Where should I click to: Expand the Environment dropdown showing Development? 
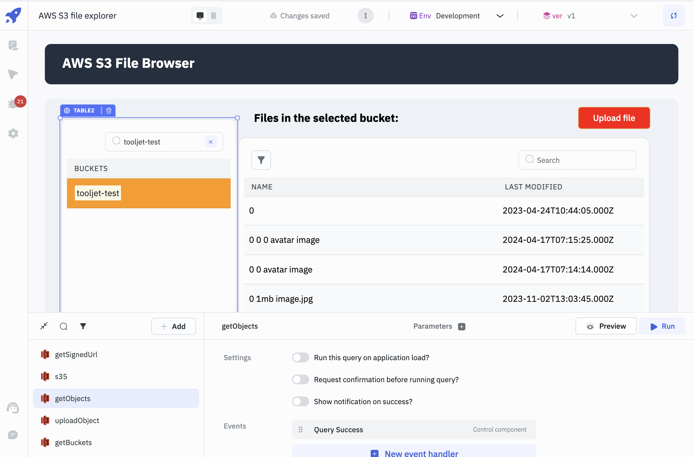click(x=499, y=15)
